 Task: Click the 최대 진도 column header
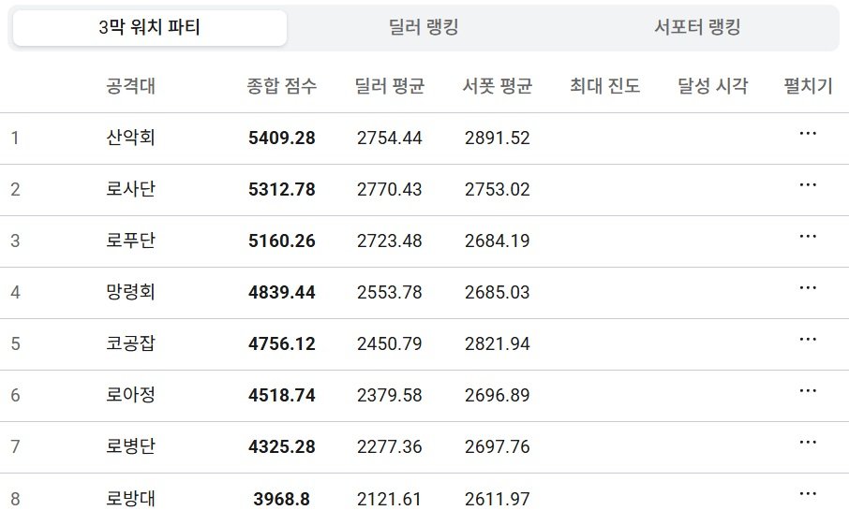pyautogui.click(x=605, y=87)
